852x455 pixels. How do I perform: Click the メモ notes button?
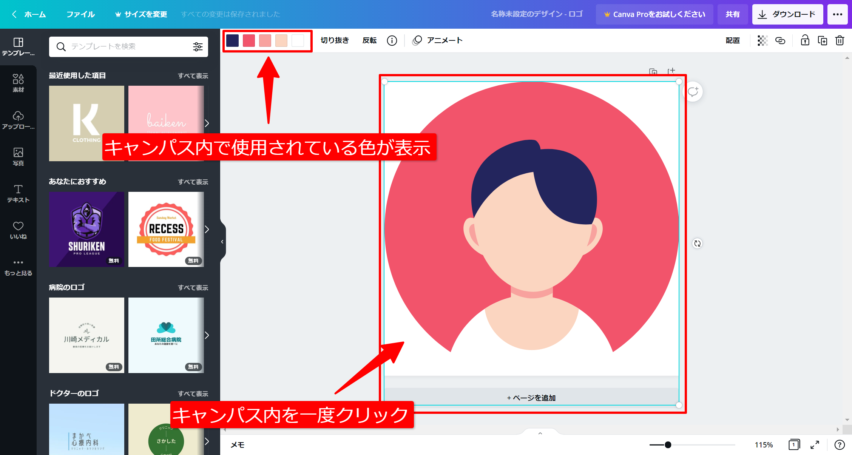(x=238, y=445)
